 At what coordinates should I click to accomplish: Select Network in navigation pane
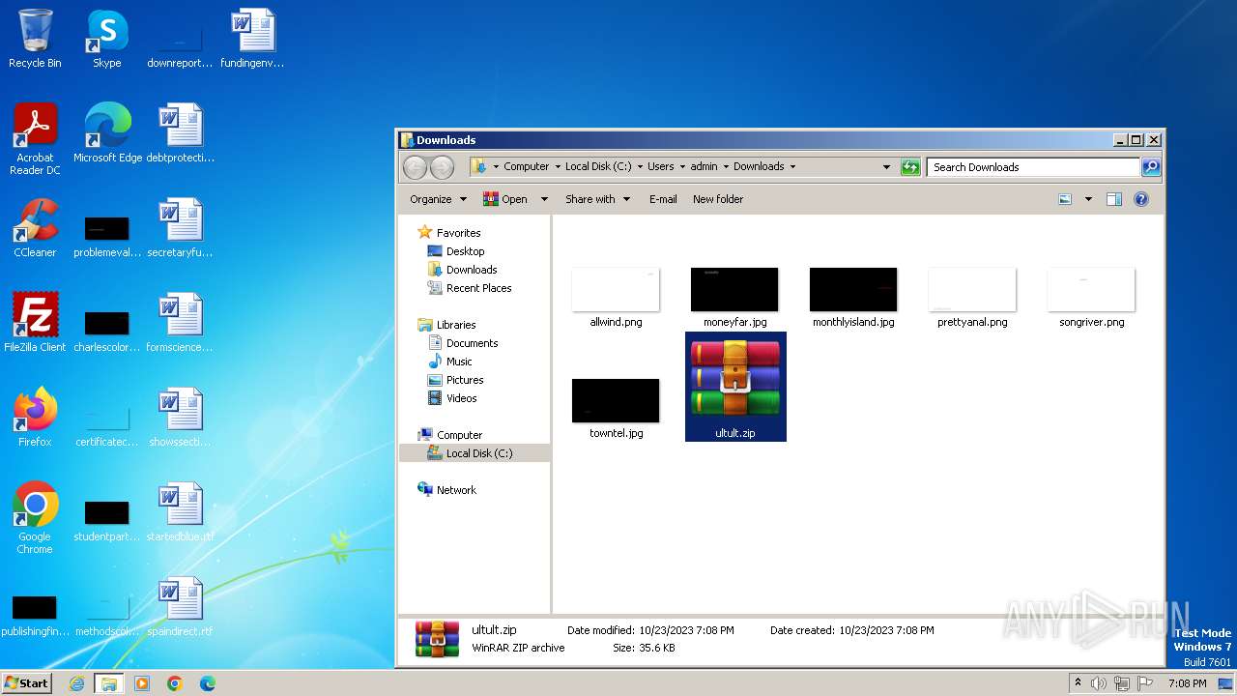tap(447, 490)
